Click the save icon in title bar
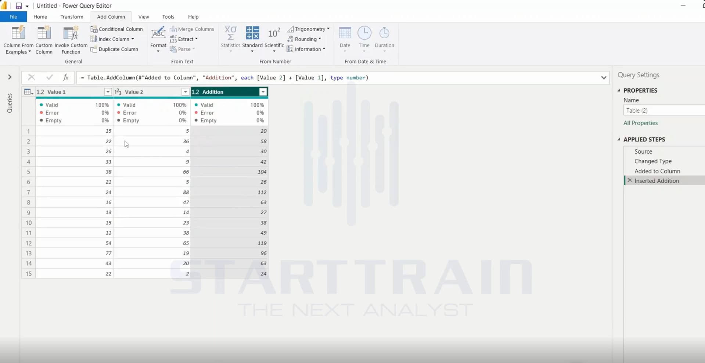The width and height of the screenshot is (705, 363). [x=18, y=6]
